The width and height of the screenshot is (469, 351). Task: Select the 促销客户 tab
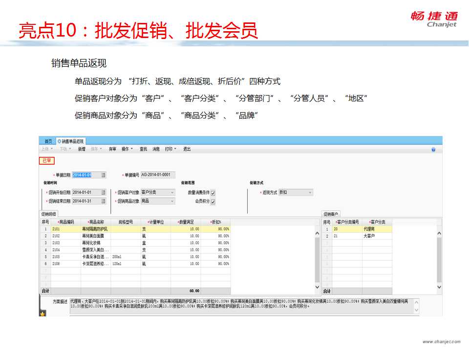tap(331, 214)
